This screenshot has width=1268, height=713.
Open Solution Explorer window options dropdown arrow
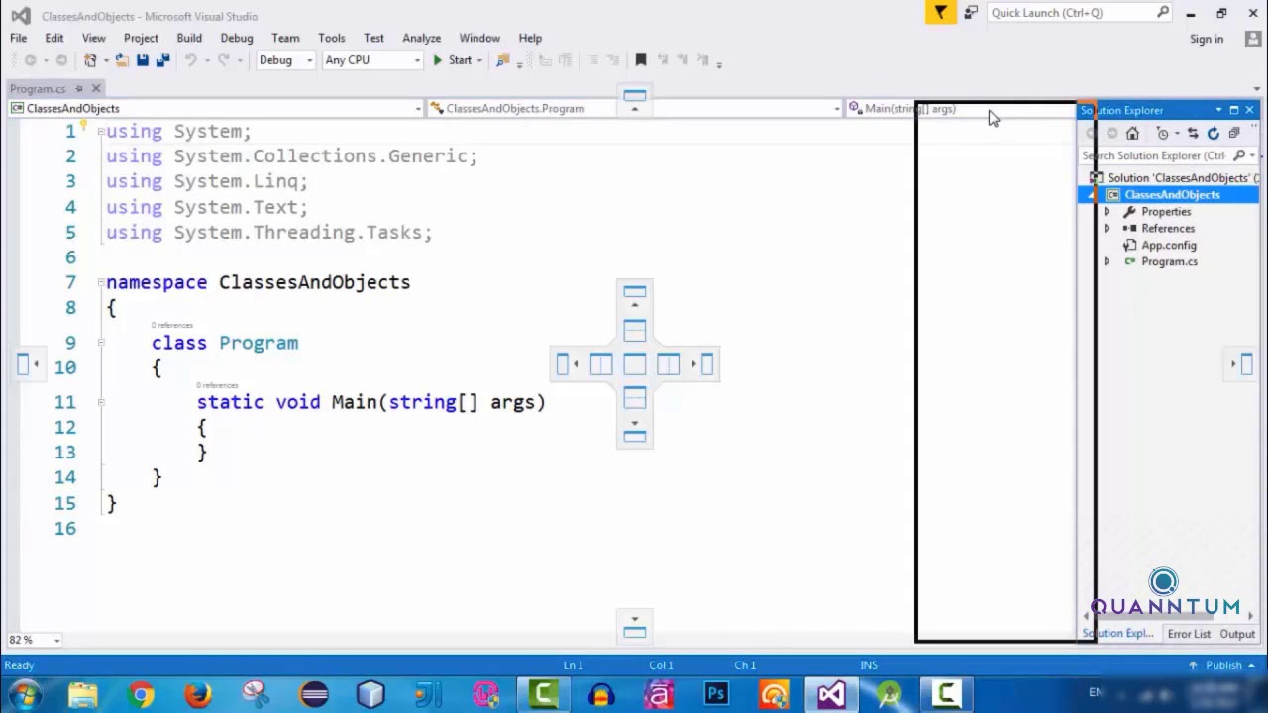tap(1218, 110)
